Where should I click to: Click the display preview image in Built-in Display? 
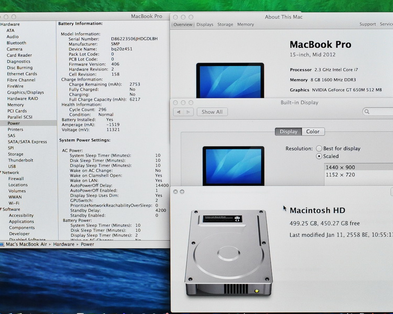click(233, 166)
